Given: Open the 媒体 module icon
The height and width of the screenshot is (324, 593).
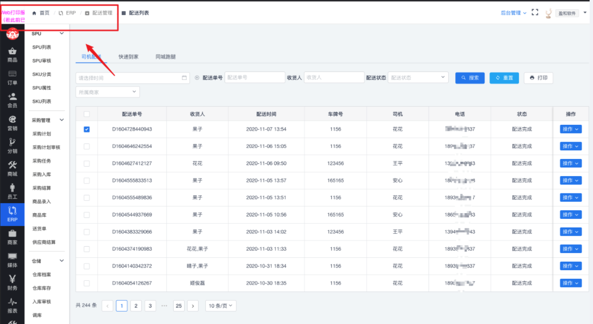Looking at the screenshot, I should click(13, 260).
